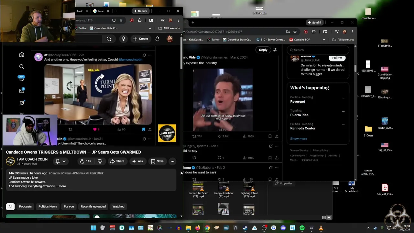Open the X Home icon in the left sidebar

pyautogui.click(x=22, y=55)
